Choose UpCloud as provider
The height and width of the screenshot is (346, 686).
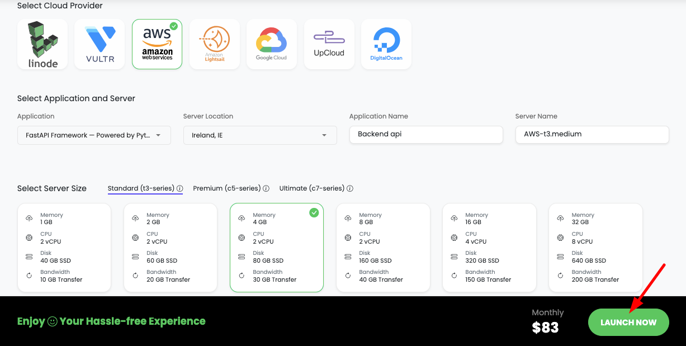(x=329, y=44)
